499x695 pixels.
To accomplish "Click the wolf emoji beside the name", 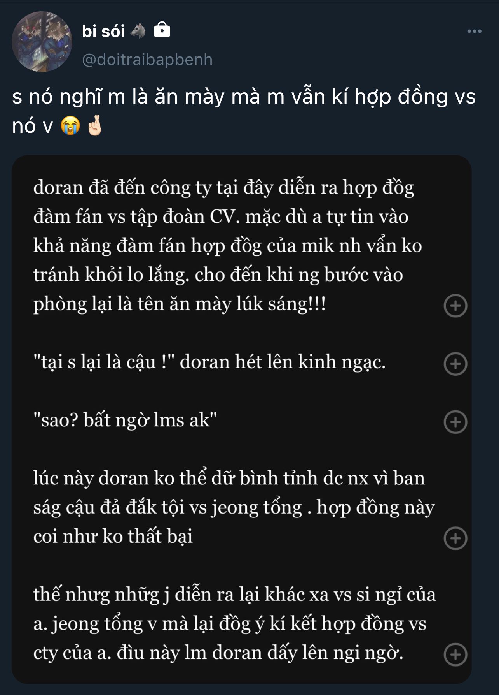I will (x=138, y=31).
